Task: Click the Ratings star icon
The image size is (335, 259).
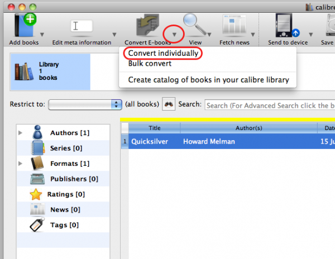Action: [x=36, y=194]
